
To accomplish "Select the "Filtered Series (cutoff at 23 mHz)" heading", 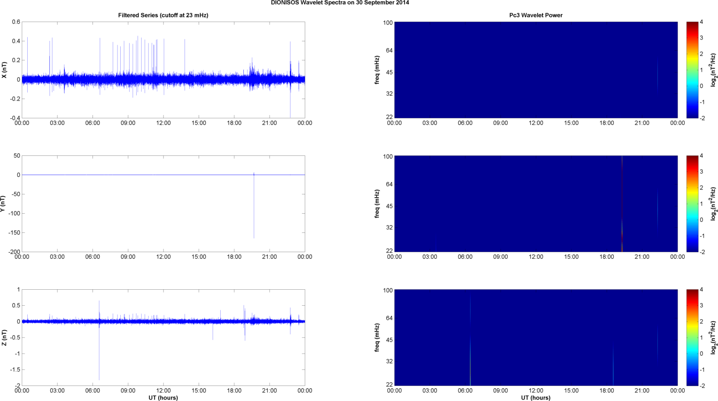I will 163,15.
